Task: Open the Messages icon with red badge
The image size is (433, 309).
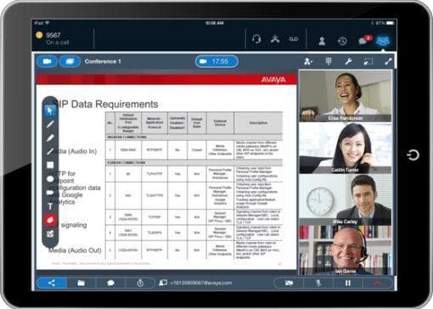Action: click(364, 40)
